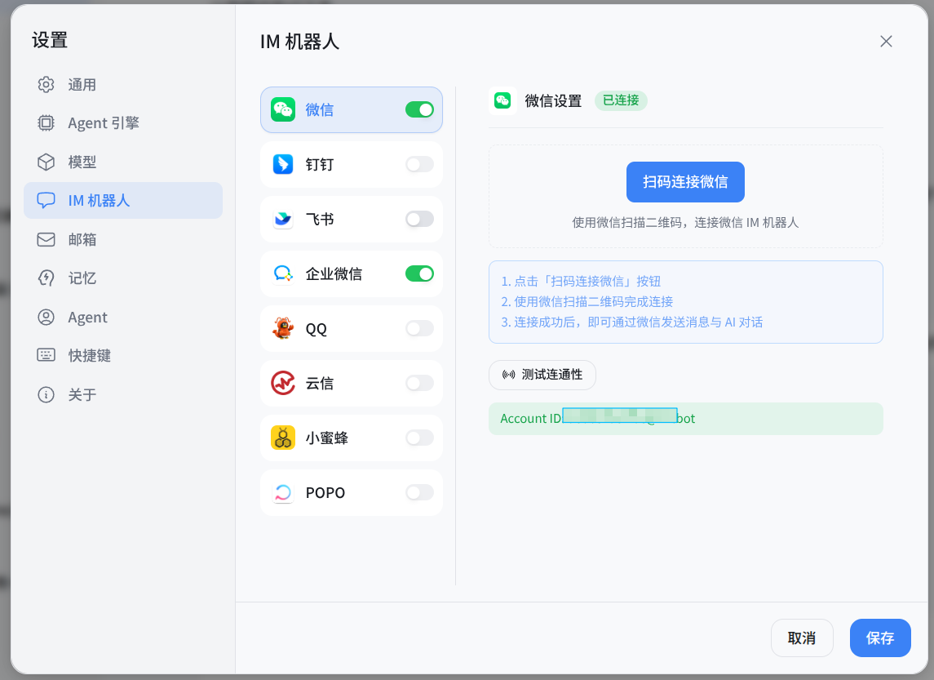Open the 快捷键 settings section

pos(122,355)
